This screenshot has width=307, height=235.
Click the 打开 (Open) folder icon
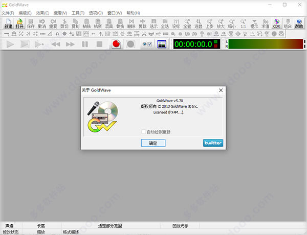tap(19, 24)
